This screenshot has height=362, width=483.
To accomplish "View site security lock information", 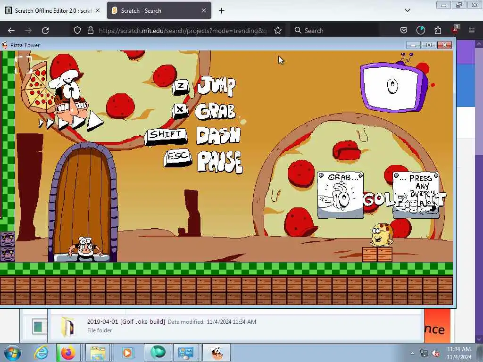I will click(x=90, y=31).
